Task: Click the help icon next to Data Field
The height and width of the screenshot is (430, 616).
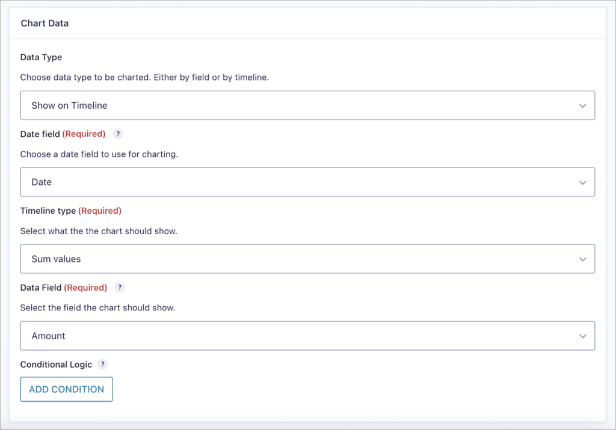Action: (x=120, y=288)
